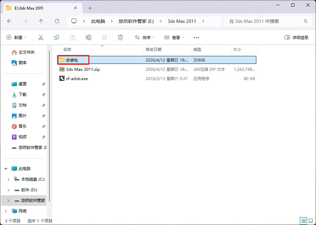Refresh the current folder view
Image resolution: width=316 pixels, height=225 pixels.
pos(57,21)
